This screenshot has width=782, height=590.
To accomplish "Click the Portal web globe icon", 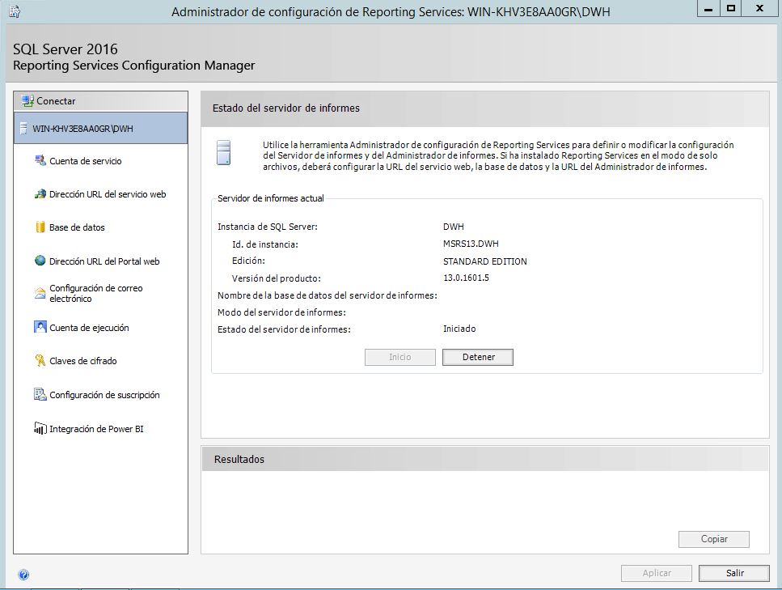I will [x=40, y=261].
